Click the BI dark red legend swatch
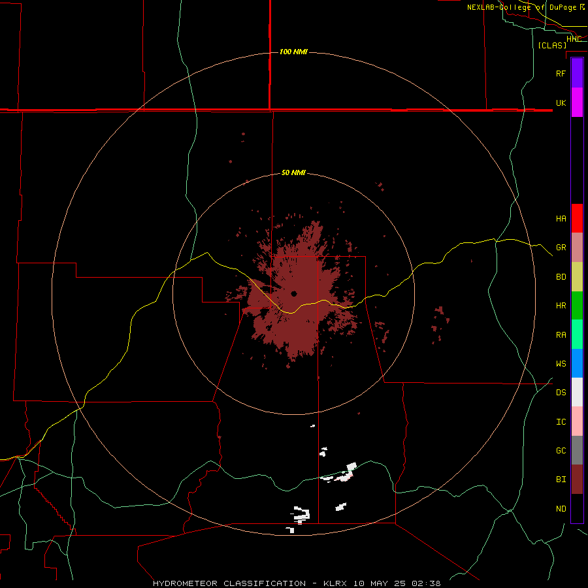Viewport: 588px width, 588px height. [x=577, y=480]
